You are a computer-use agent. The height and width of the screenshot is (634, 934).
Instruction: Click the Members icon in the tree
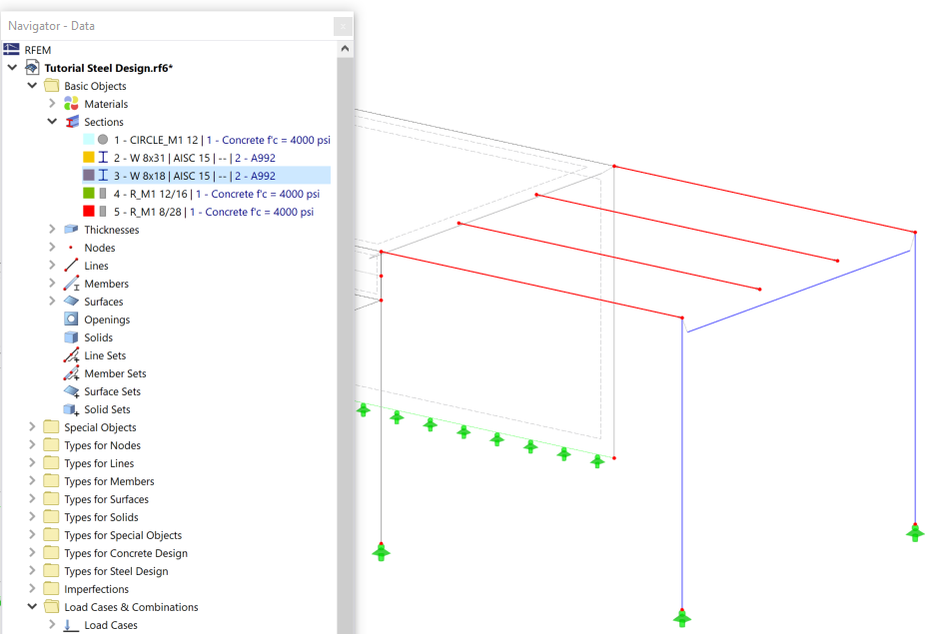pyautogui.click(x=70, y=283)
